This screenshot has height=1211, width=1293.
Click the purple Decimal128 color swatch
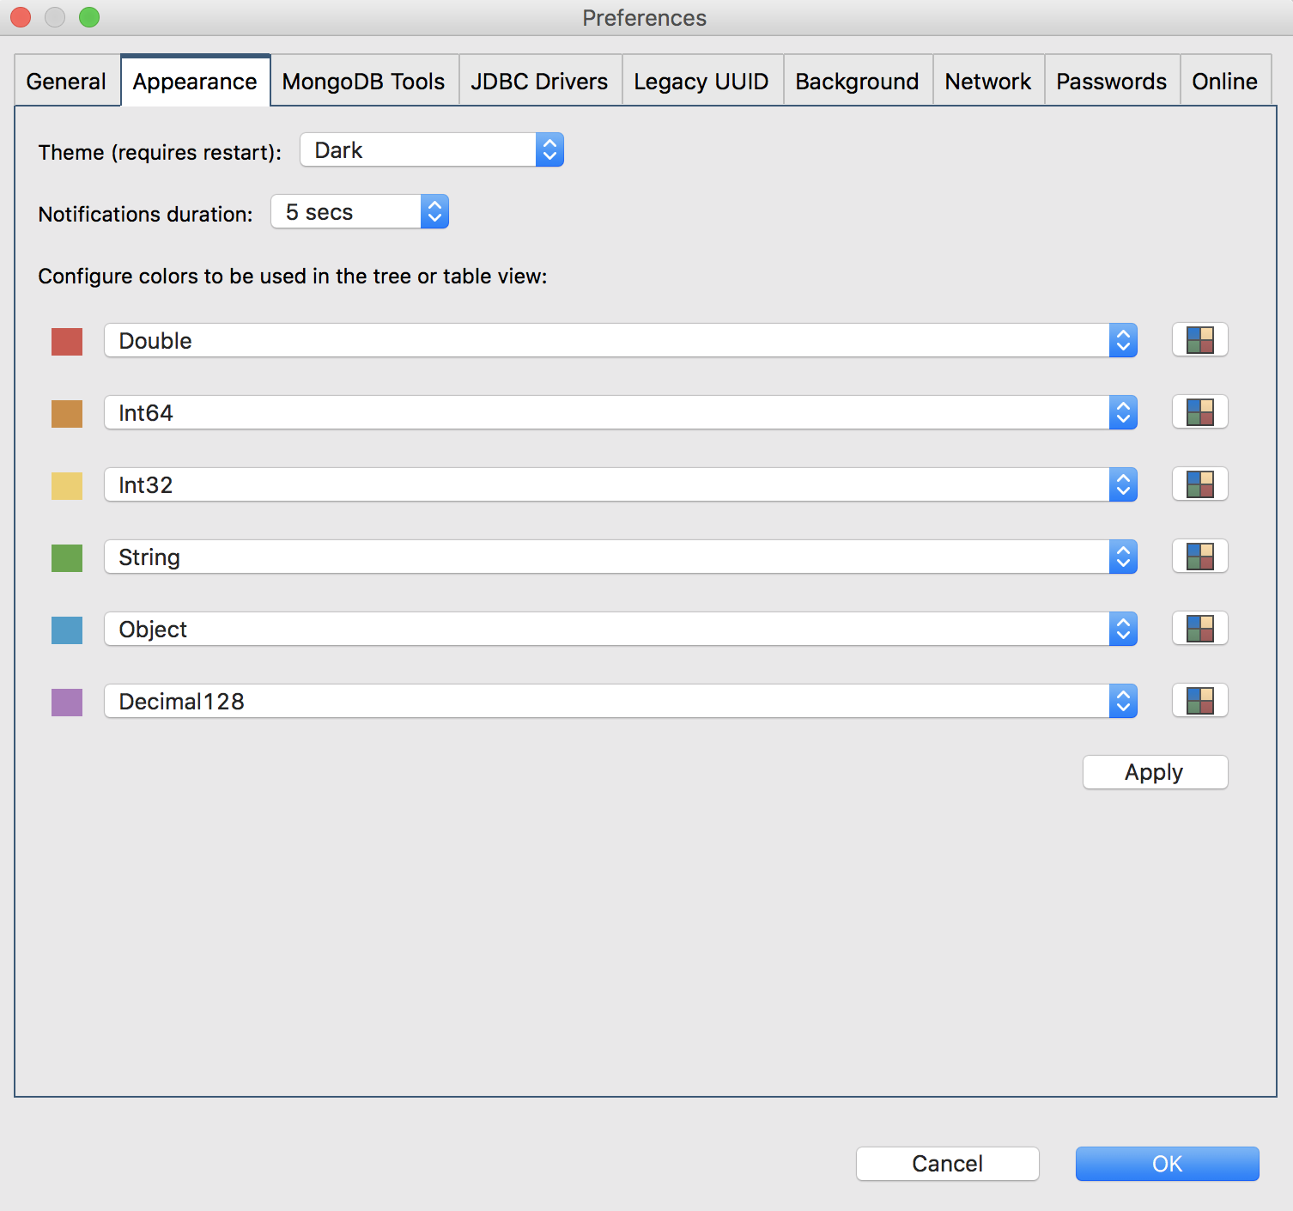[67, 703]
